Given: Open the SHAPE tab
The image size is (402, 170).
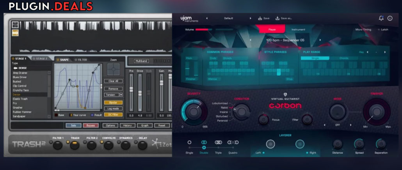Looking at the screenshot, I should [63, 60].
